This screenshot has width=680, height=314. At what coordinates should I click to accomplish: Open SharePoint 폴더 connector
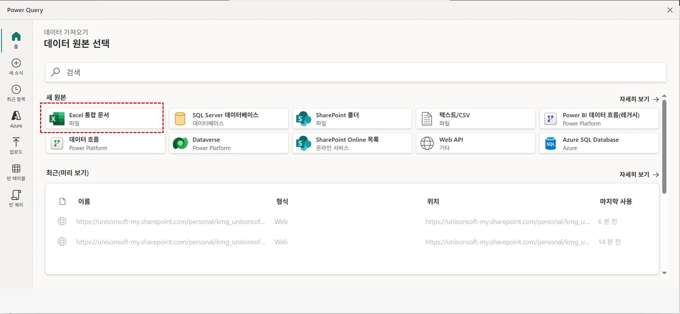click(352, 118)
